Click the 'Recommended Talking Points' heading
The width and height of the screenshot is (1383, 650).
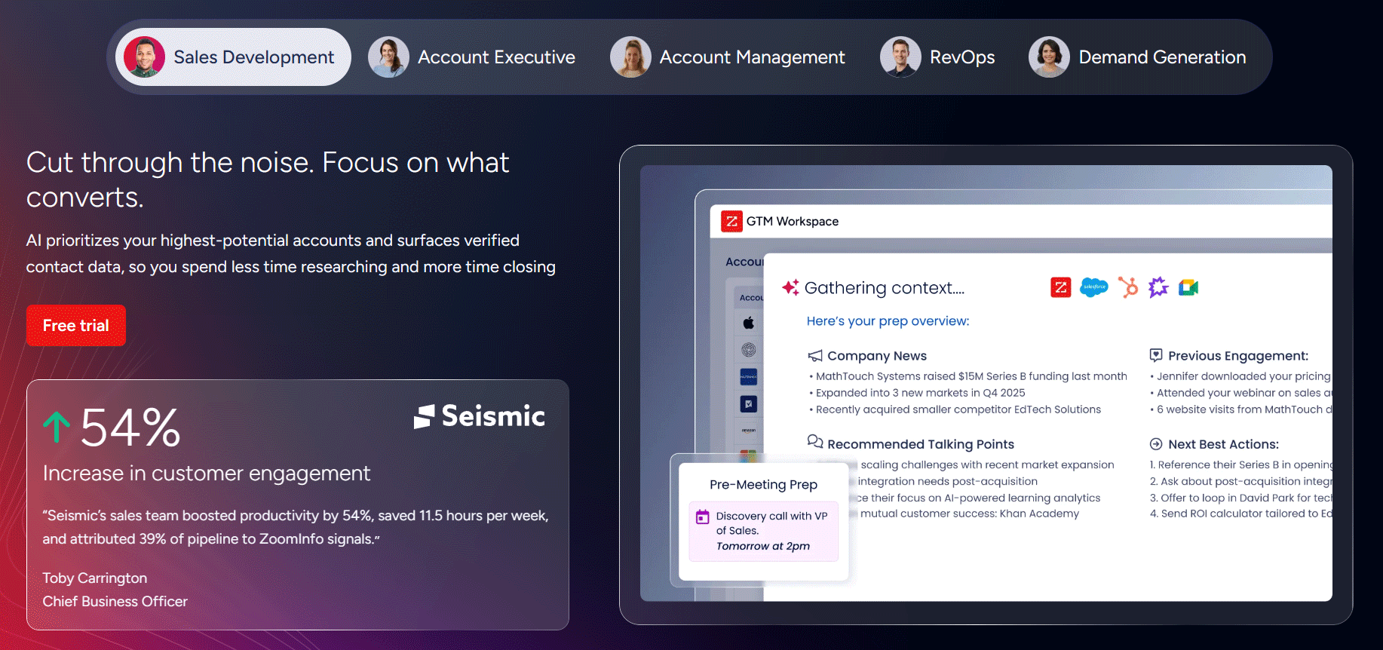(921, 444)
